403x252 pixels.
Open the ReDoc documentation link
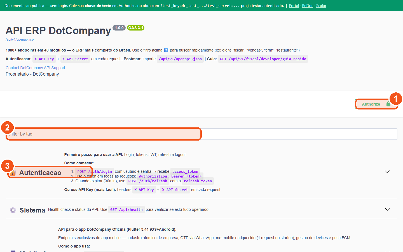point(308,6)
